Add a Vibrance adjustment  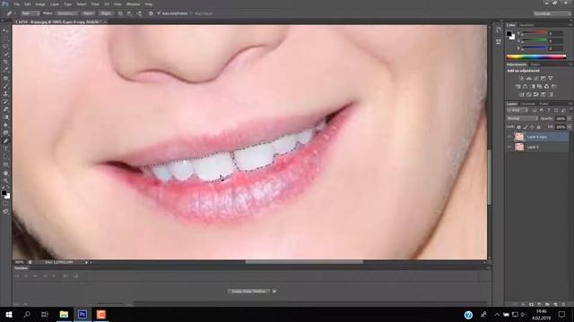550,78
